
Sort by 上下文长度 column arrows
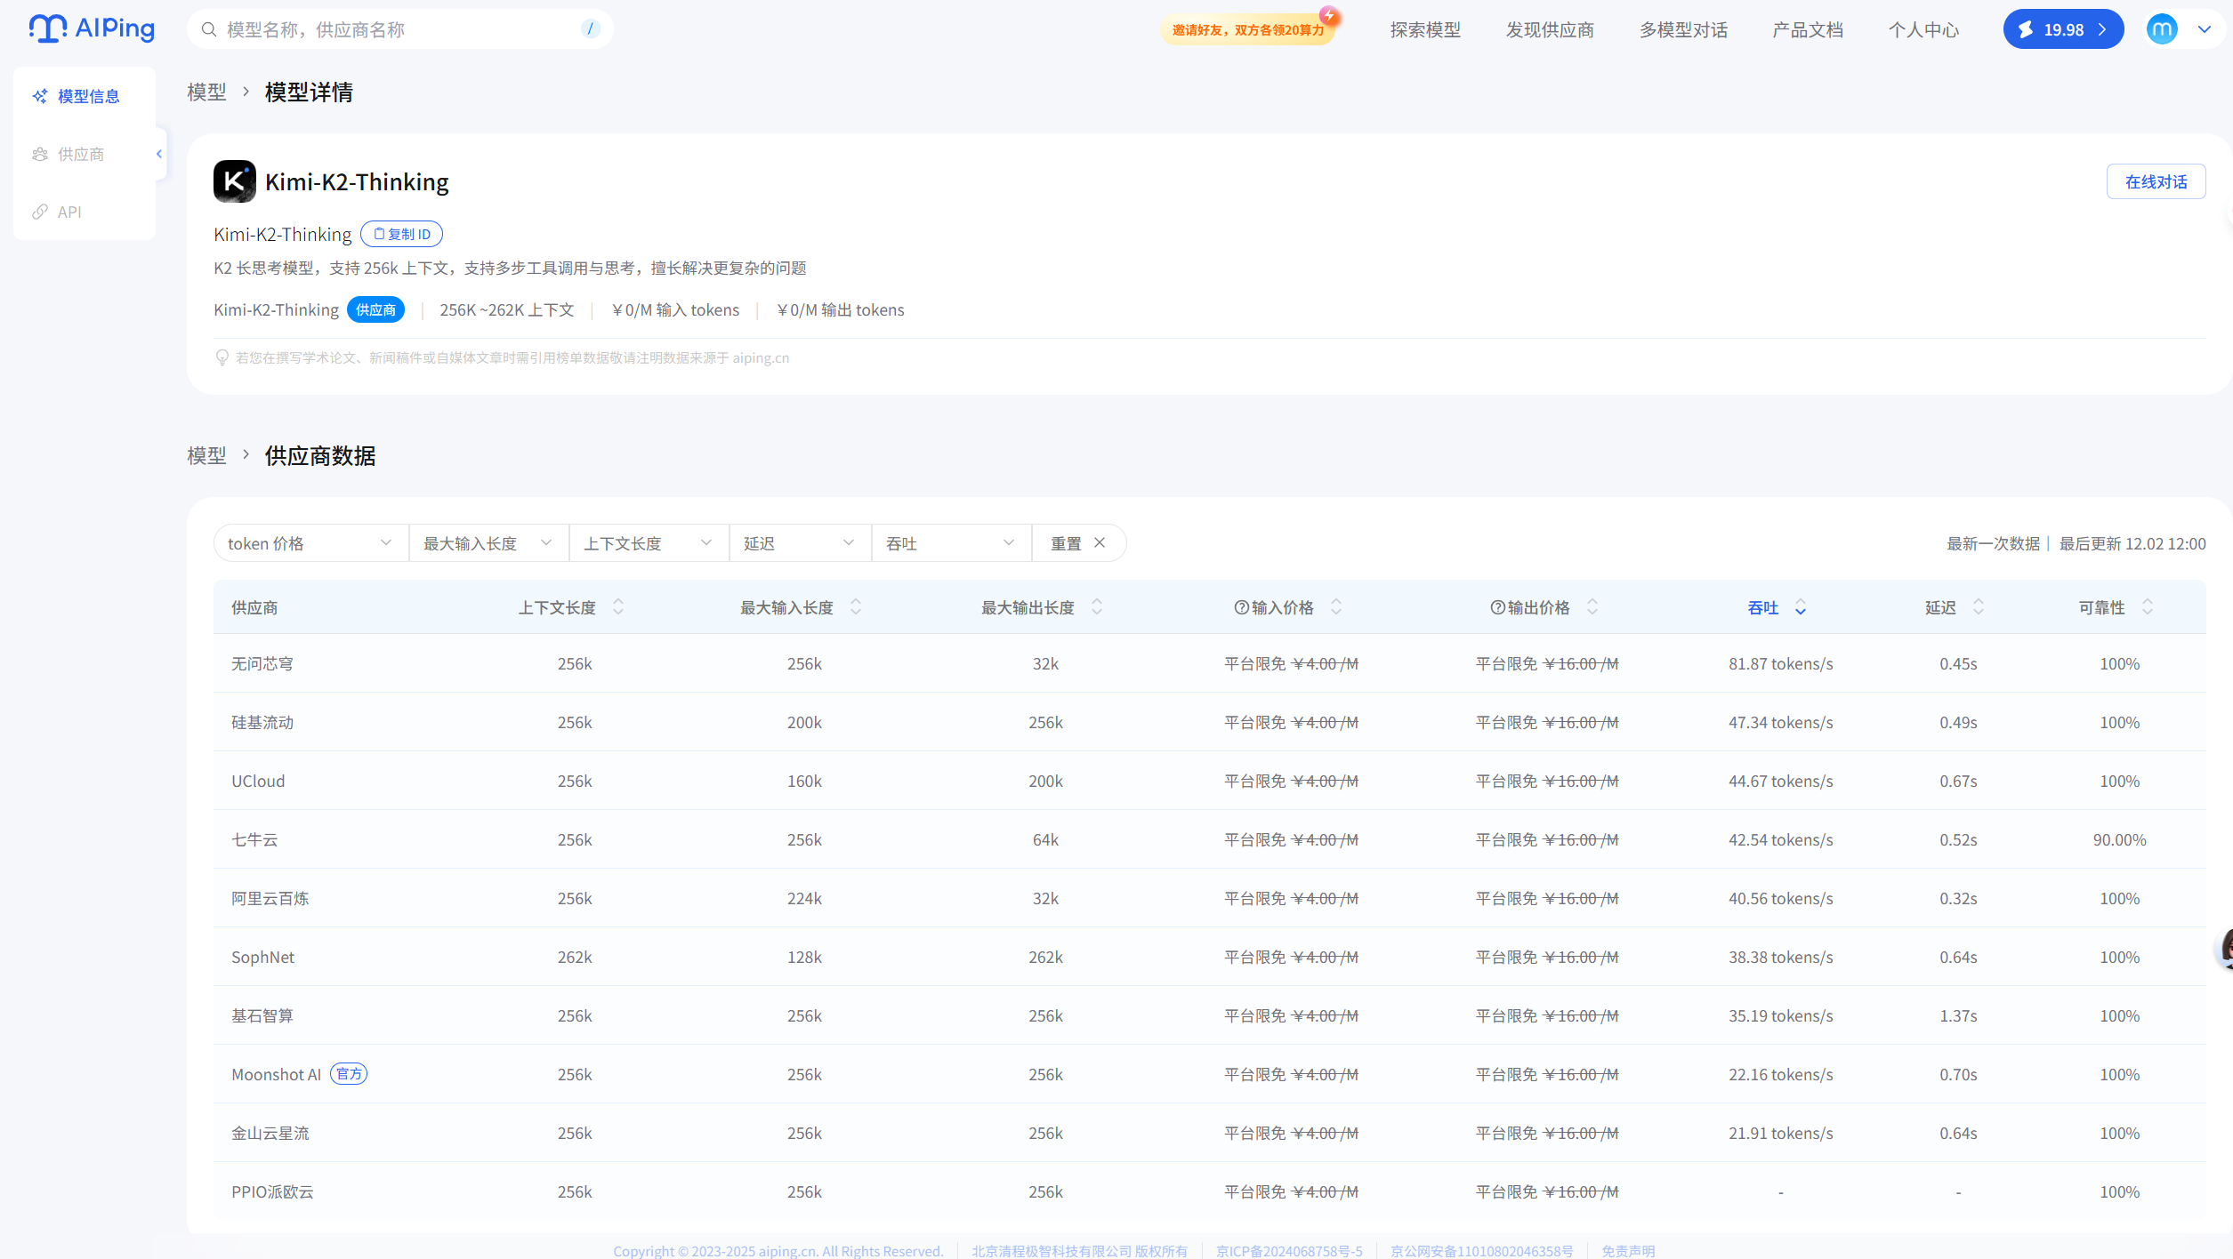[618, 607]
